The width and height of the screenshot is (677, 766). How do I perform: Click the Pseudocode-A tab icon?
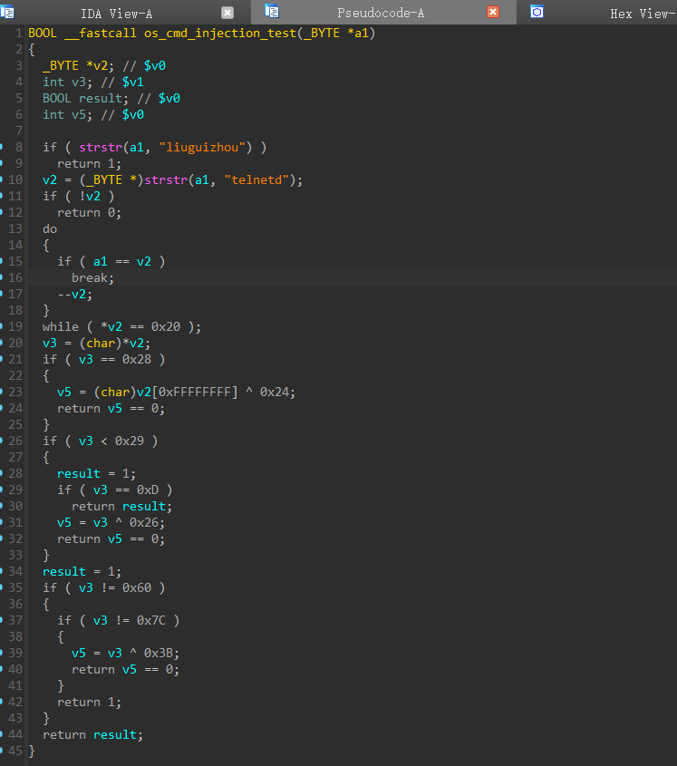pyautogui.click(x=272, y=11)
